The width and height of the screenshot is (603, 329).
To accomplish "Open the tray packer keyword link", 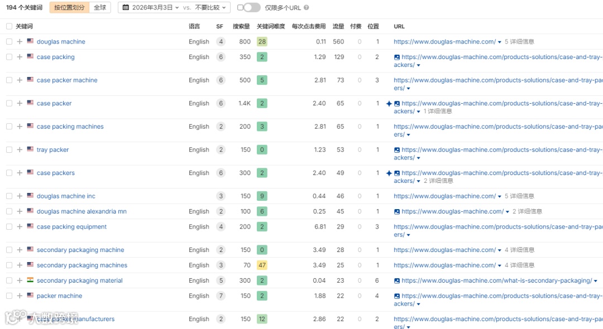I will tap(52, 149).
